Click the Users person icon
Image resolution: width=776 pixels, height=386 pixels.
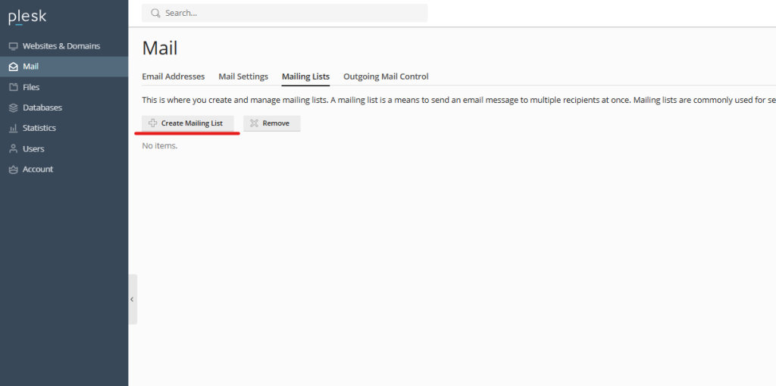pos(14,149)
